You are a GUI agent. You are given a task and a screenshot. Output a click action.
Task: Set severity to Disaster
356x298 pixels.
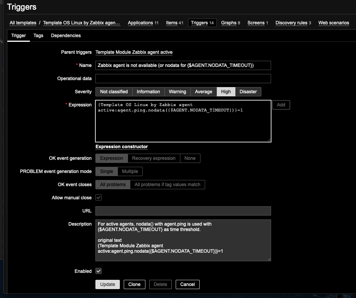point(248,92)
